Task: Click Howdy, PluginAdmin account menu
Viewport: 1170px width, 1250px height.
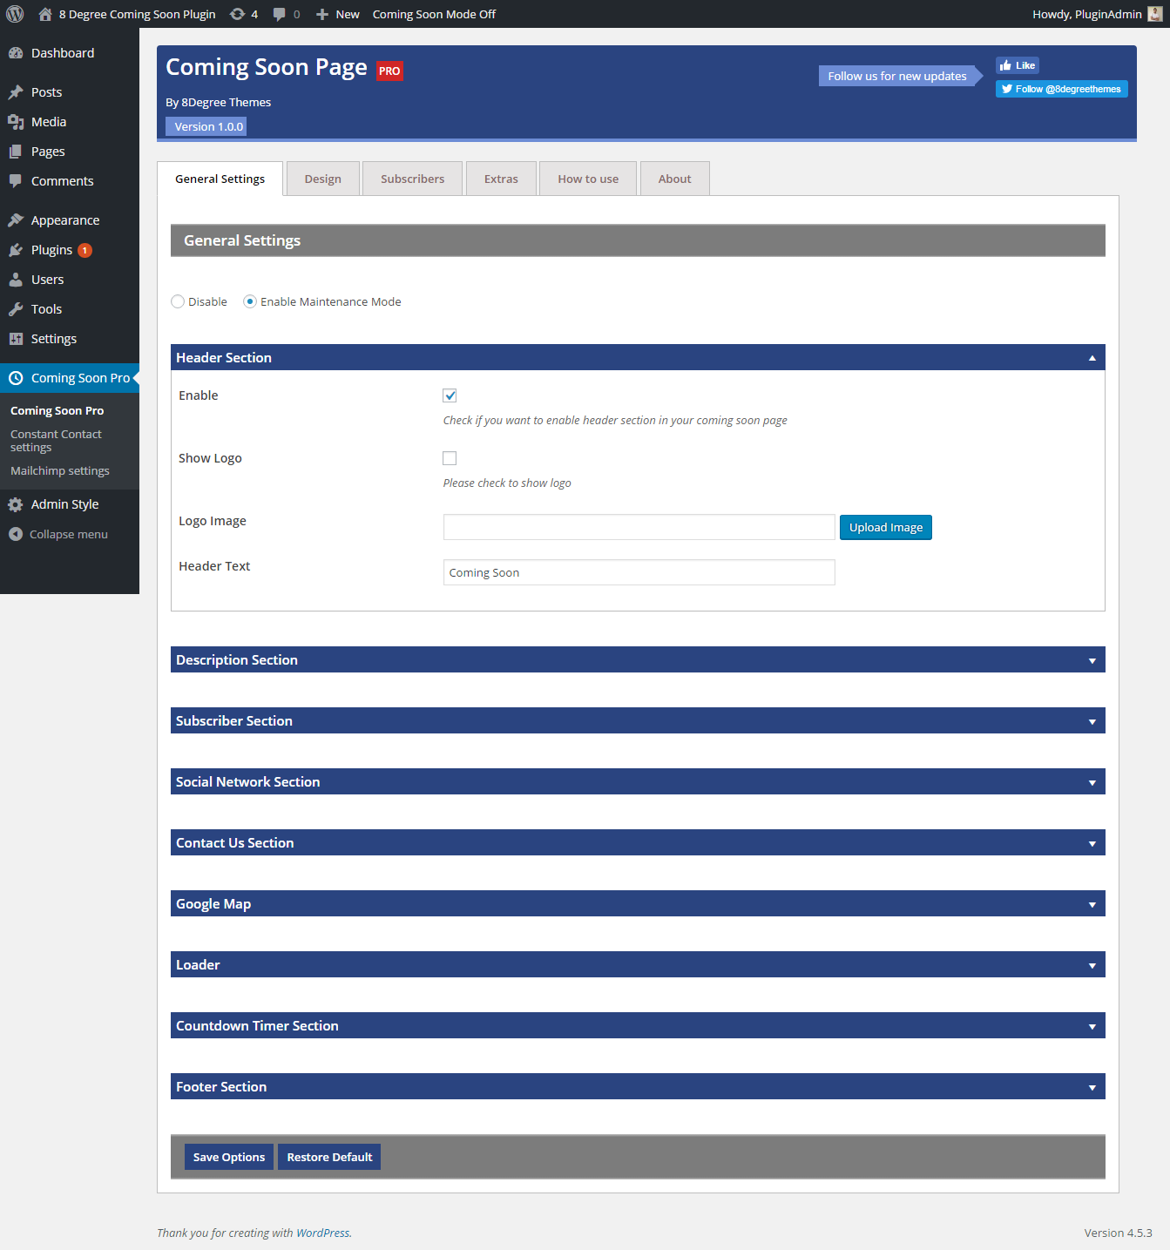Action: [1097, 14]
